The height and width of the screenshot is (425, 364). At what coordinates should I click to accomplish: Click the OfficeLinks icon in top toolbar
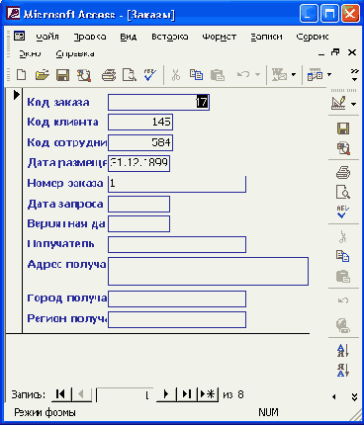click(279, 75)
